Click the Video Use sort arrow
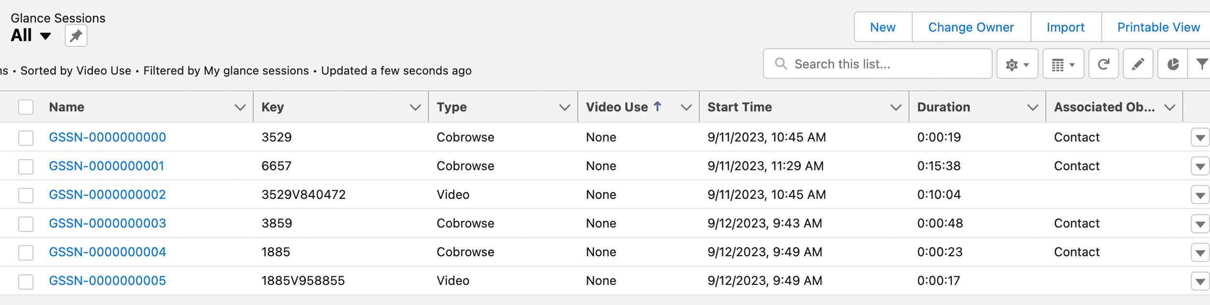Image resolution: width=1210 pixels, height=305 pixels. click(x=657, y=107)
